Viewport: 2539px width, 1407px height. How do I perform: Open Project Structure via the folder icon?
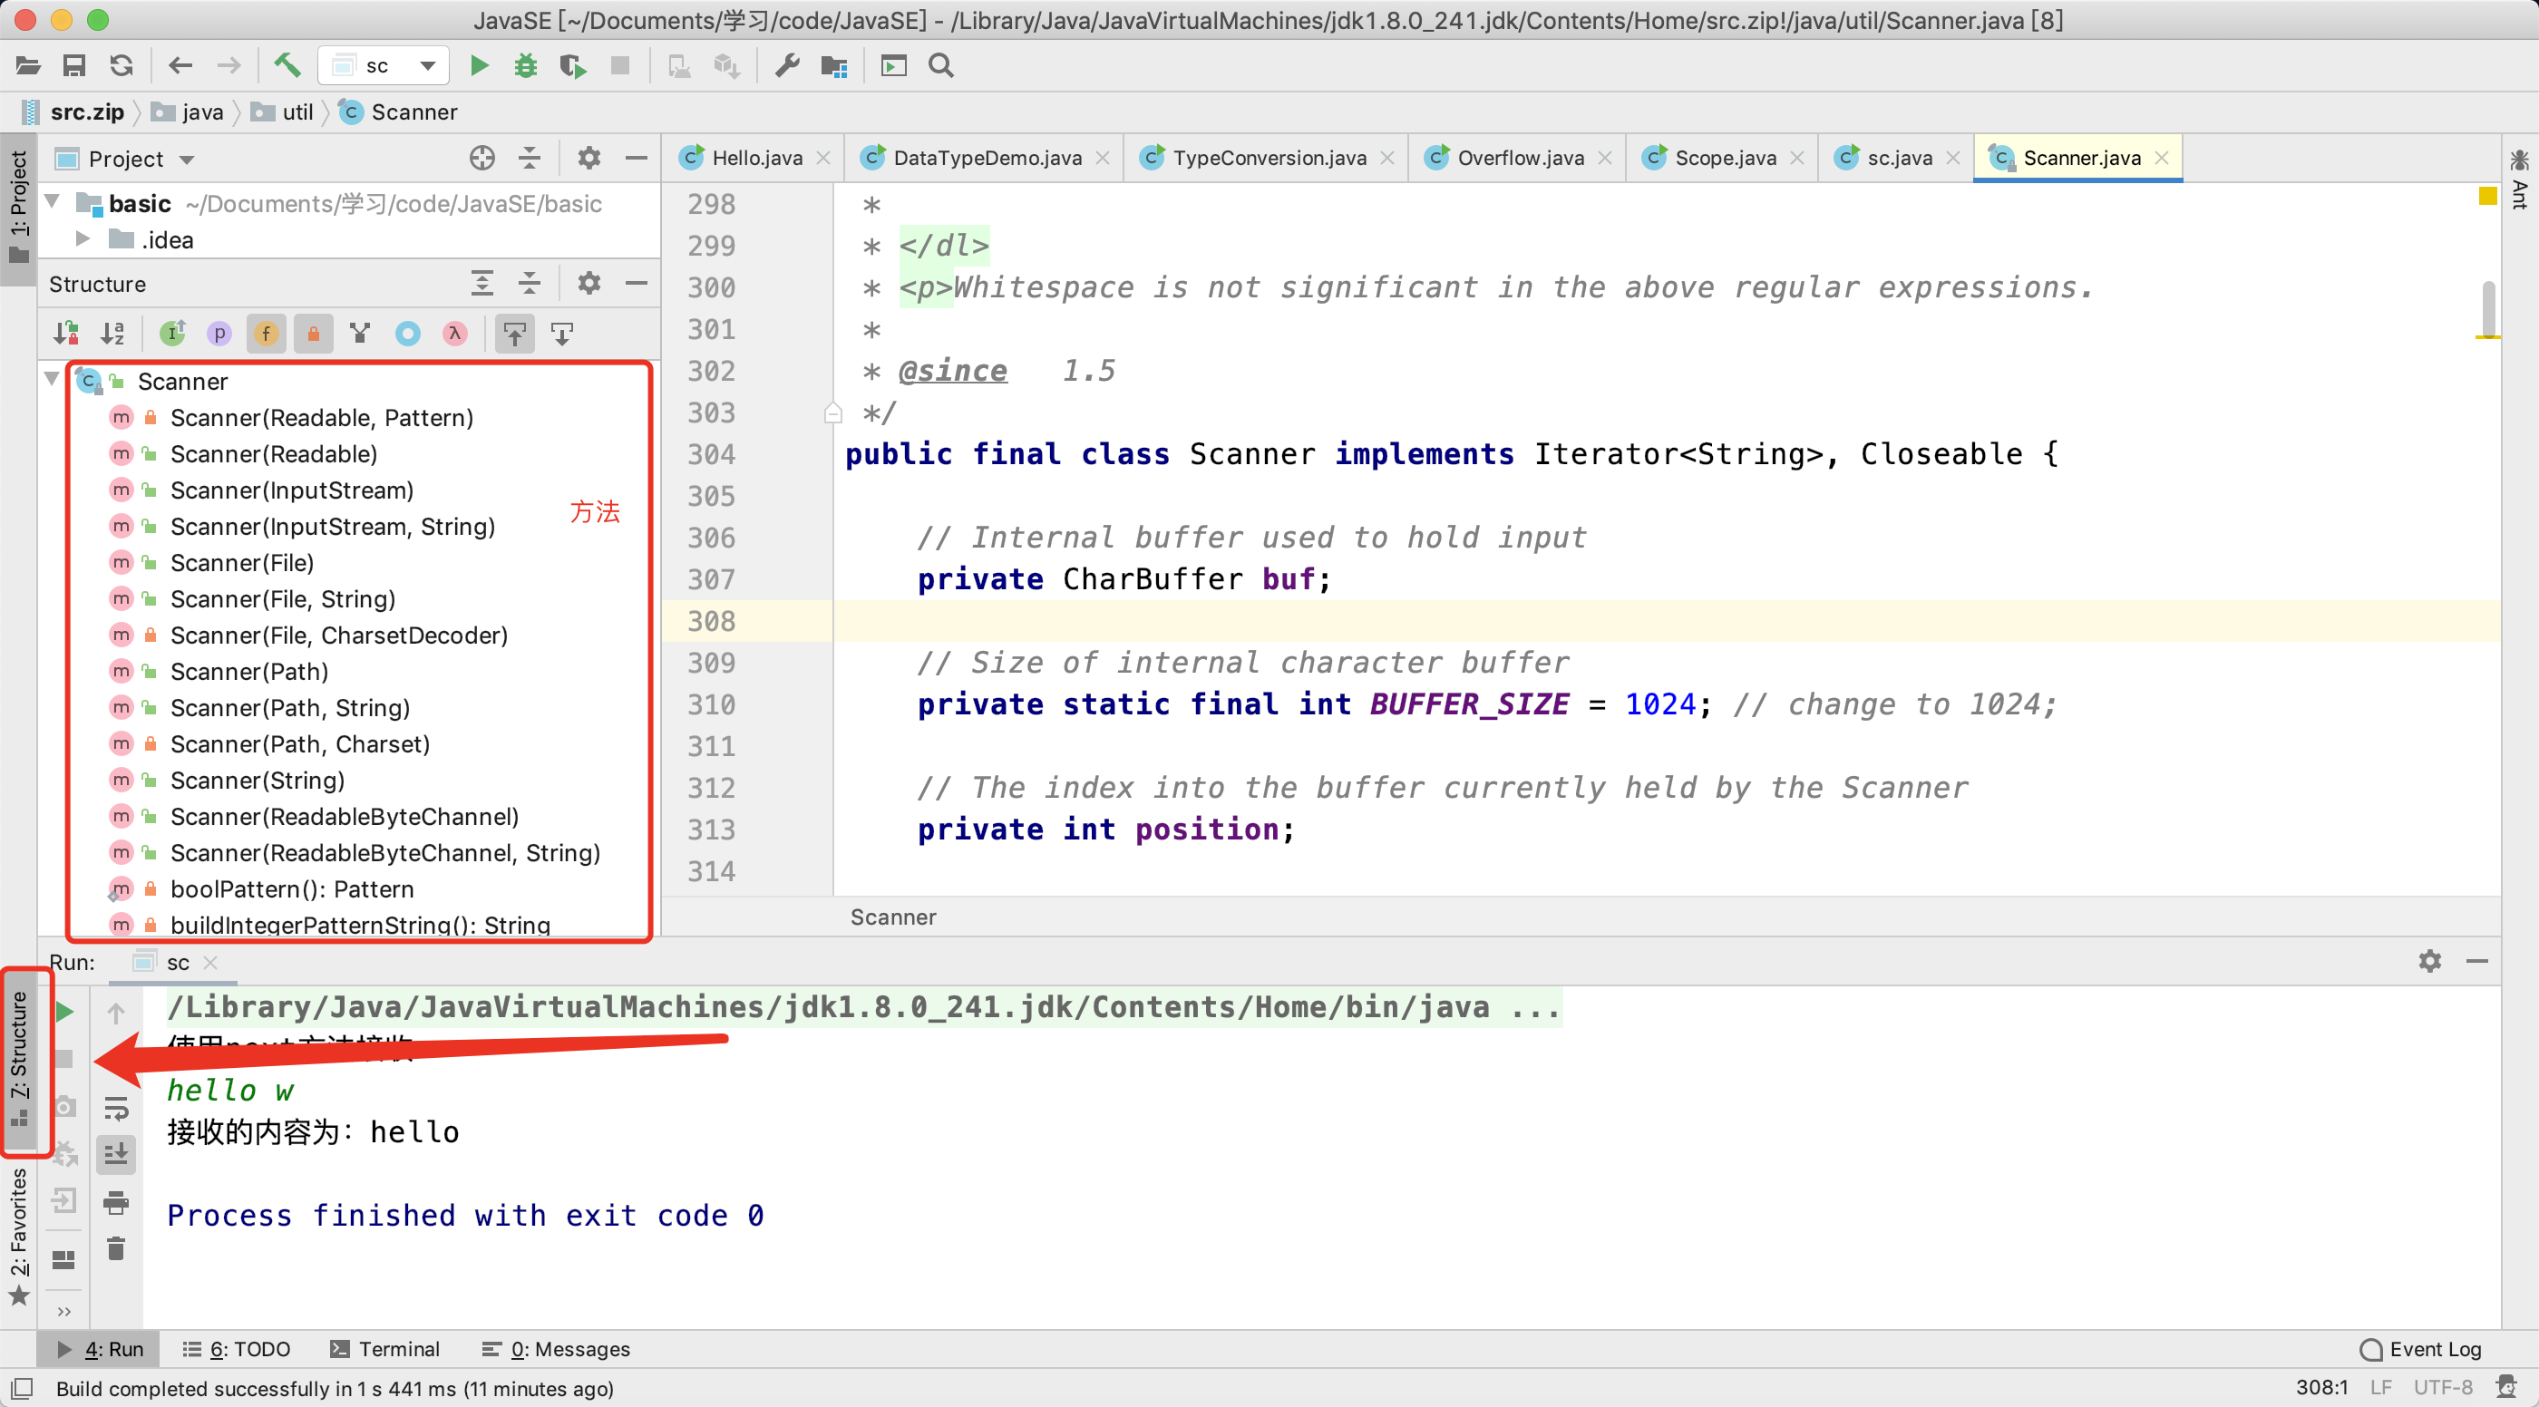pos(834,66)
